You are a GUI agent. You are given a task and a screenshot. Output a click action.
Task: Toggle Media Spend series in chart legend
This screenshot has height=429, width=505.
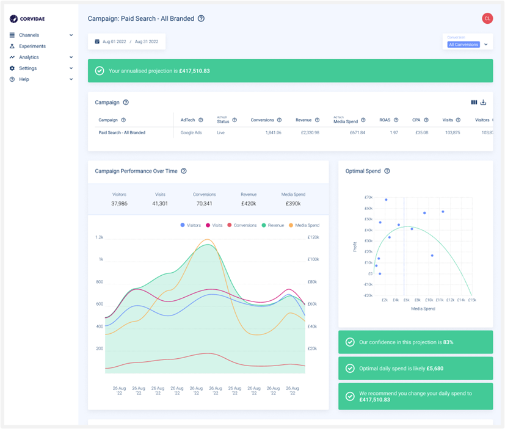click(304, 225)
